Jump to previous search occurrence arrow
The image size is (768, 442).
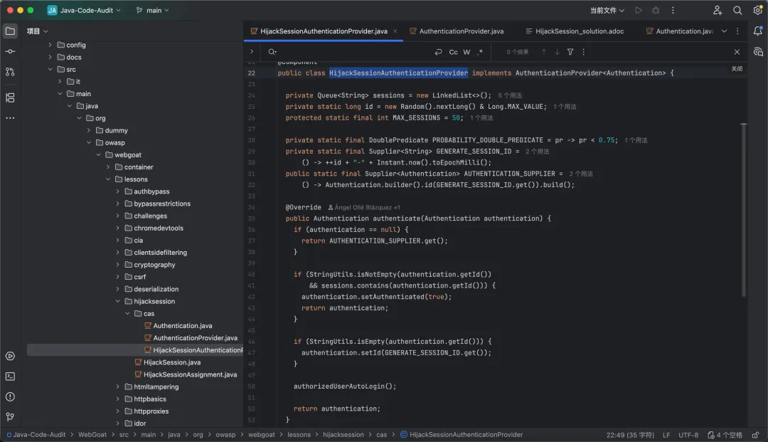[x=544, y=52]
